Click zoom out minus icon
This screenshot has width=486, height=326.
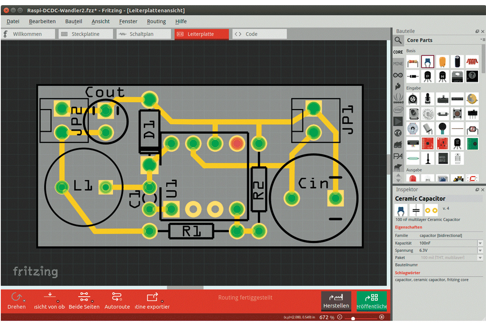pos(340,317)
